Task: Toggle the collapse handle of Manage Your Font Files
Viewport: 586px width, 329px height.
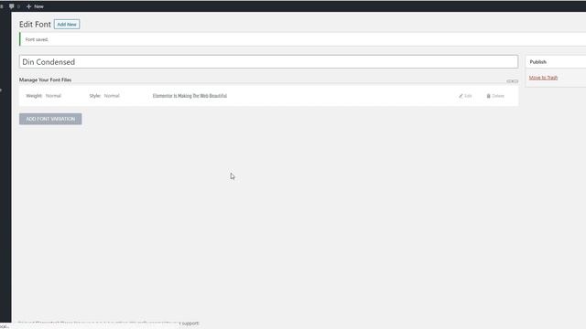Action: (512, 81)
